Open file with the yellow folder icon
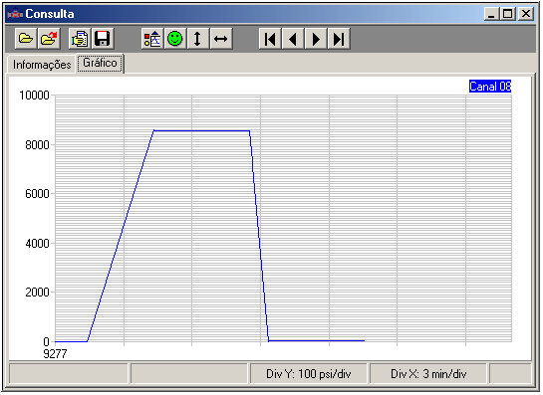543x395 pixels. pos(26,39)
